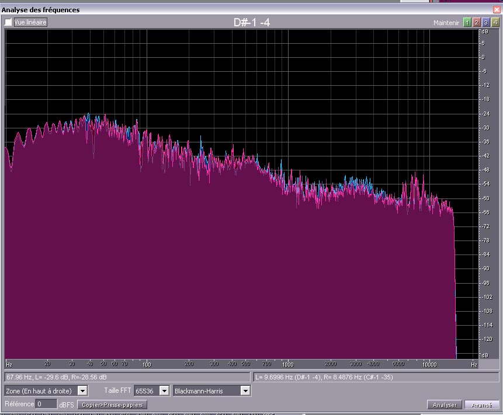Click the L= 9.6996 Hz peak frequency readout

[x=376, y=377]
